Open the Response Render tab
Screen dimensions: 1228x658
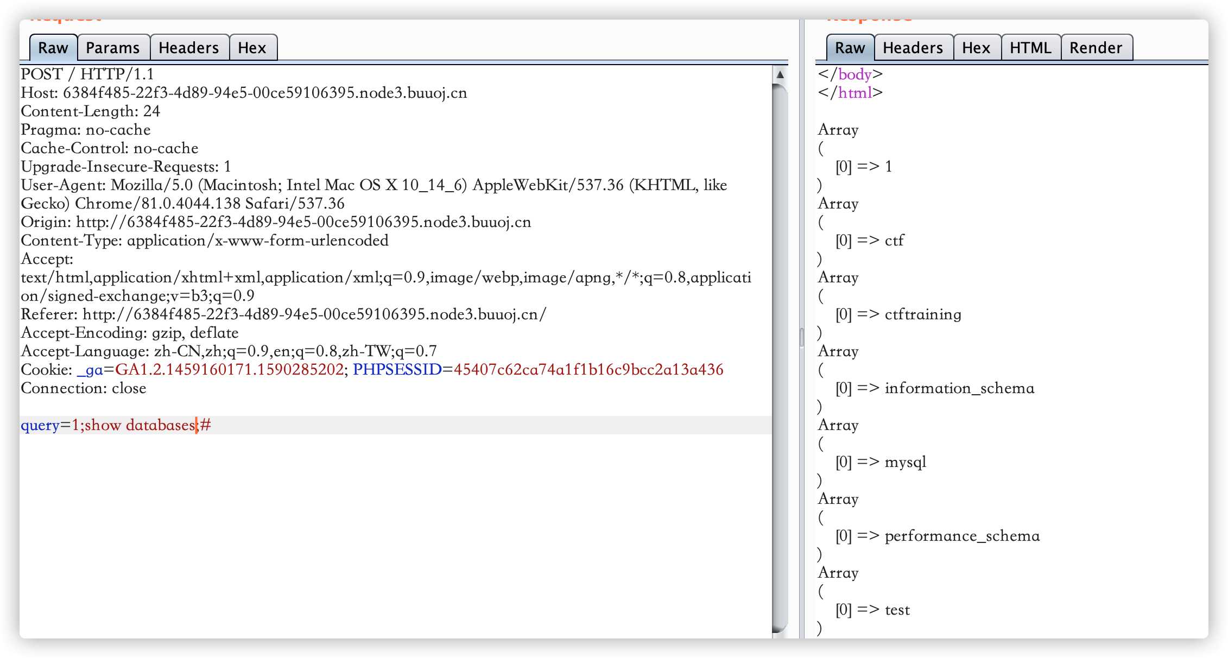click(1096, 48)
